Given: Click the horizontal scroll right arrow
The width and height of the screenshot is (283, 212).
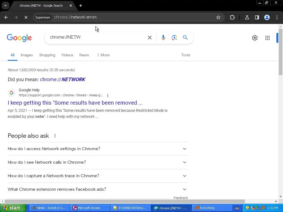Looking at the screenshot, I should pyautogui.click(x=276, y=201).
